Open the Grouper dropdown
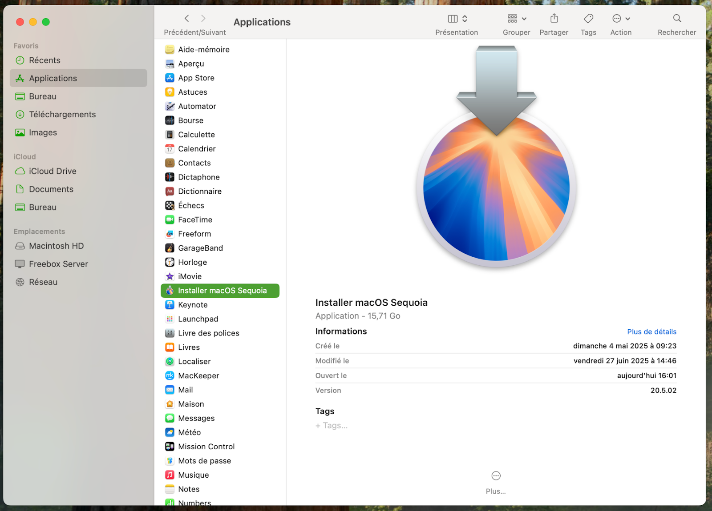Screen dimensions: 712x511 tap(515, 19)
